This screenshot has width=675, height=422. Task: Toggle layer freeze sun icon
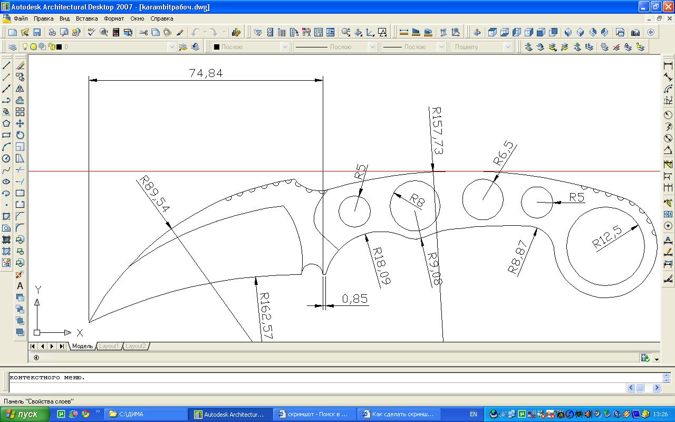(33, 47)
